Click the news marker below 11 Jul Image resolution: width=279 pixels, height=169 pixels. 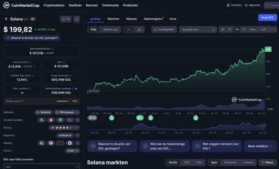[196, 118]
